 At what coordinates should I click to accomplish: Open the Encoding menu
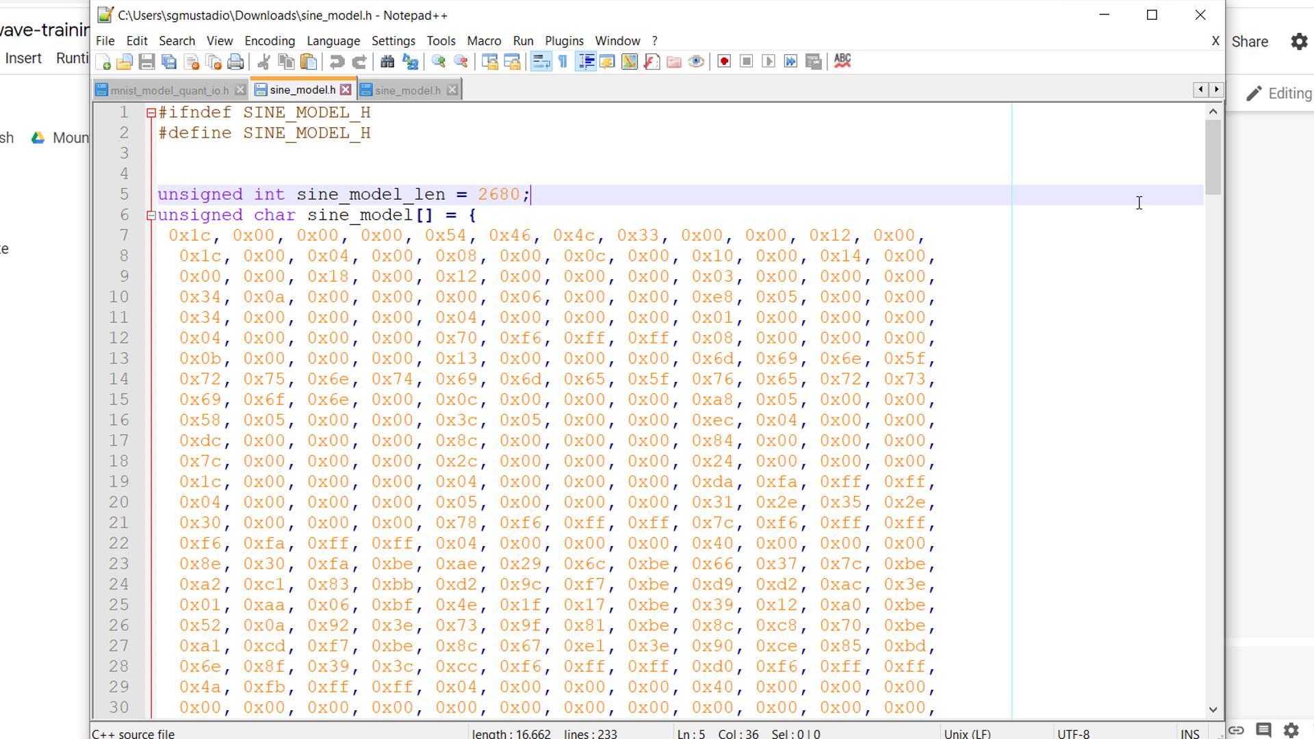(270, 41)
